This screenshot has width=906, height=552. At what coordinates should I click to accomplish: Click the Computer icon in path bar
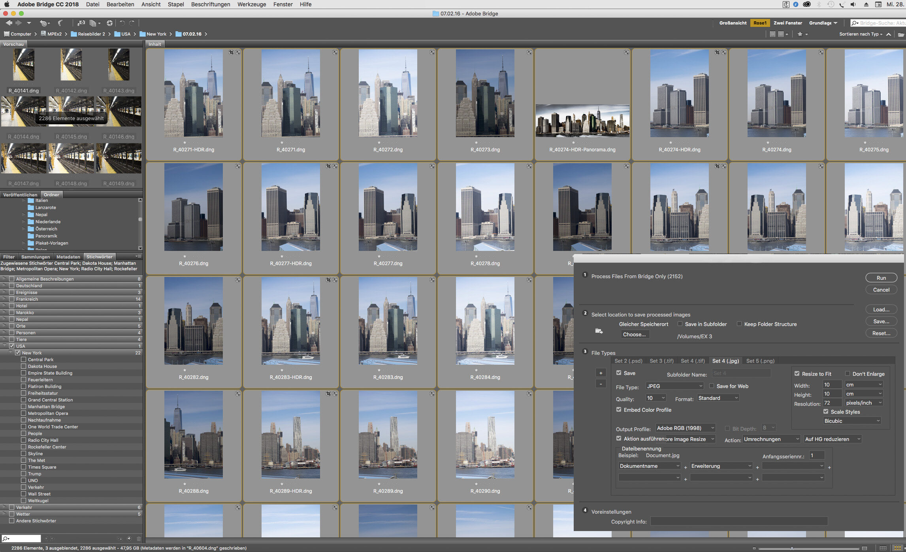click(7, 34)
